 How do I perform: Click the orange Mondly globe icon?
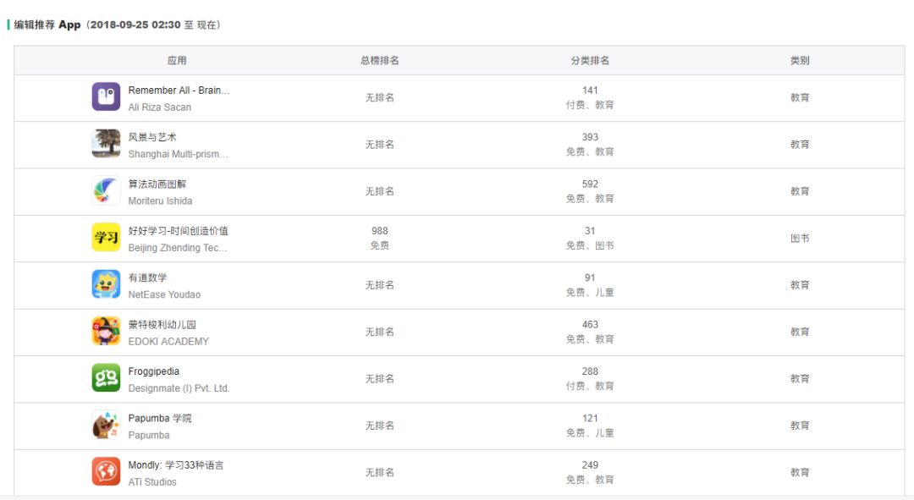pos(106,472)
